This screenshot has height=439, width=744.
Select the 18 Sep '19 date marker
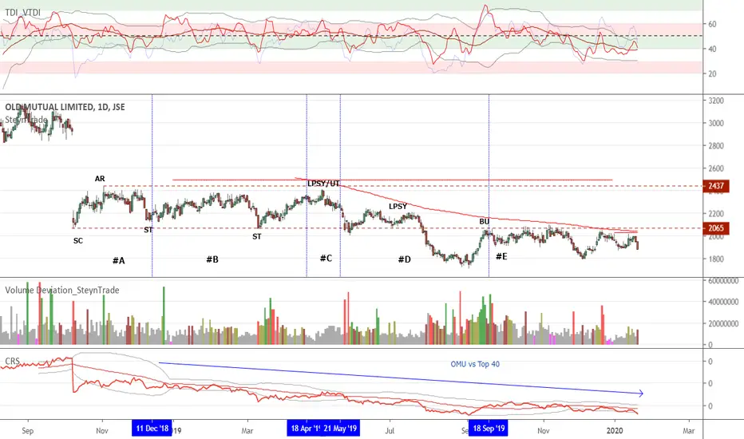(x=489, y=428)
